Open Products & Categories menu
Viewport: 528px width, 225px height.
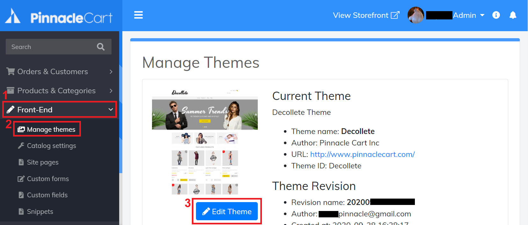tap(60, 91)
